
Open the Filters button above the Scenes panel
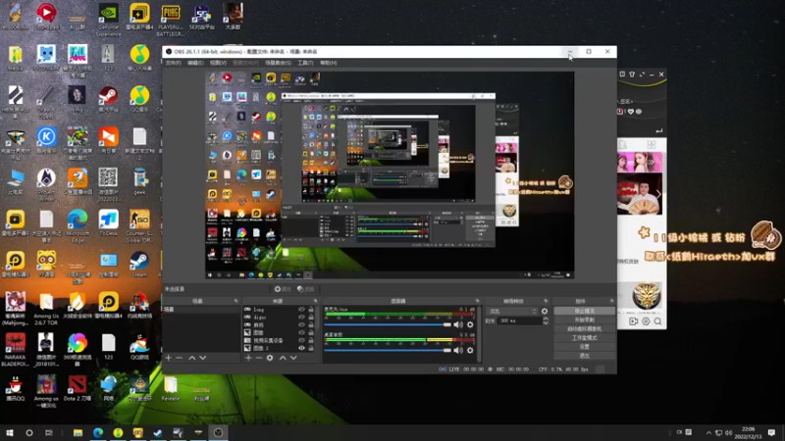[305, 289]
